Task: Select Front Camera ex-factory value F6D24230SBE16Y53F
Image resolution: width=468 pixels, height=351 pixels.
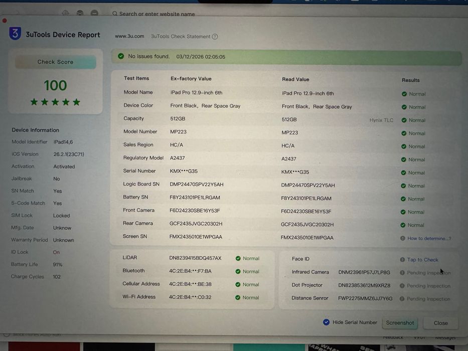Action: tap(195, 211)
